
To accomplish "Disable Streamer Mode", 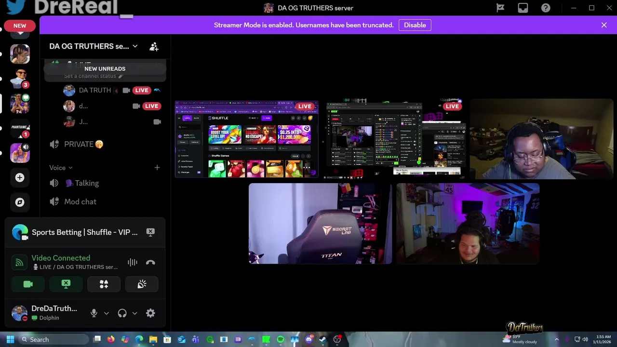I will point(415,25).
